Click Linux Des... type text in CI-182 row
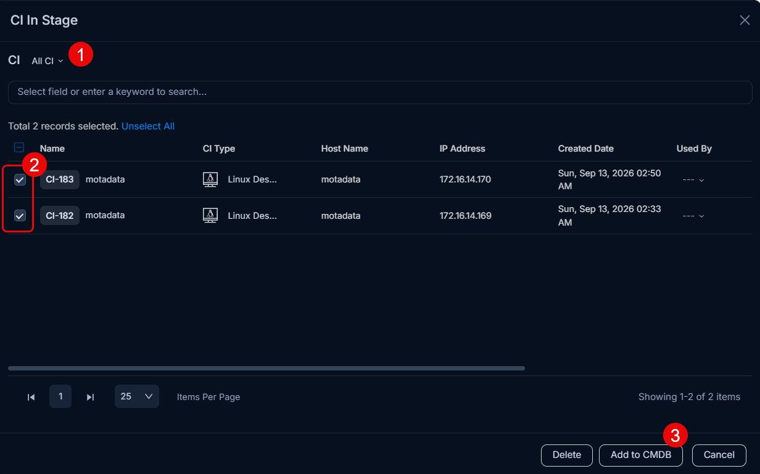The image size is (760, 474). coord(252,216)
